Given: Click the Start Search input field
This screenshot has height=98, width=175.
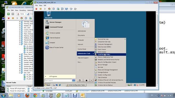Looking at the screenshot, I should pyautogui.click(x=58, y=80).
